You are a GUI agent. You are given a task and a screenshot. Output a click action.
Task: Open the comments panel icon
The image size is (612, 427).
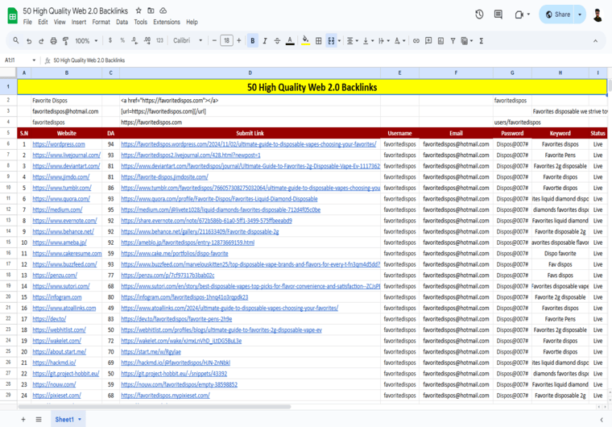tap(498, 15)
